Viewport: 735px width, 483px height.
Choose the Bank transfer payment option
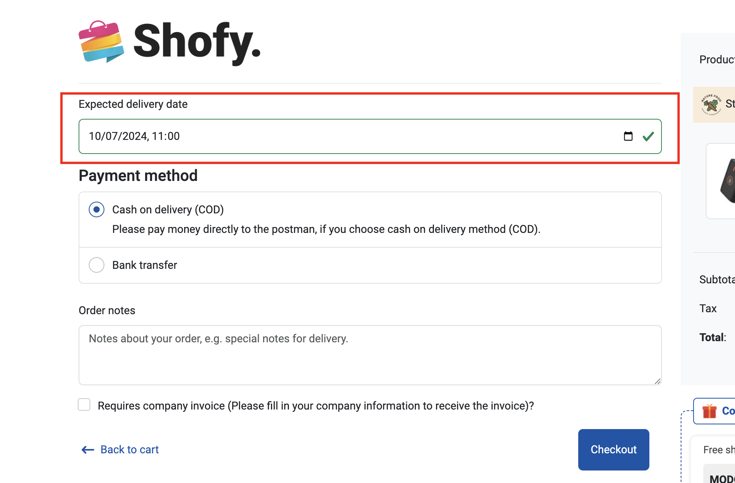click(x=97, y=265)
